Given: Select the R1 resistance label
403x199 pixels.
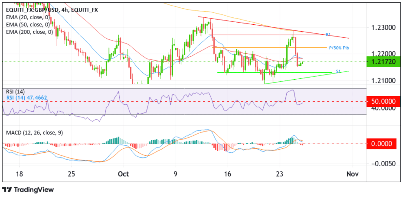Looking at the screenshot, I should coord(328,35).
